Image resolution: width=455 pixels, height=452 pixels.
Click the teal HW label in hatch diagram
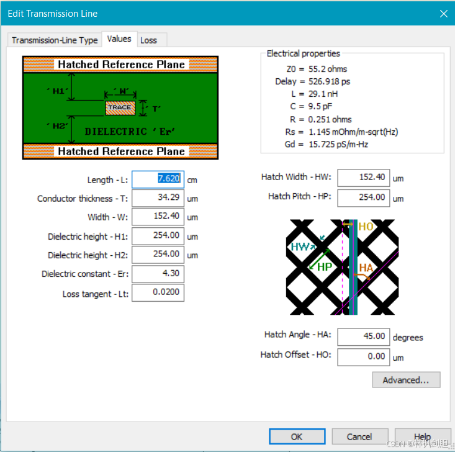point(300,246)
